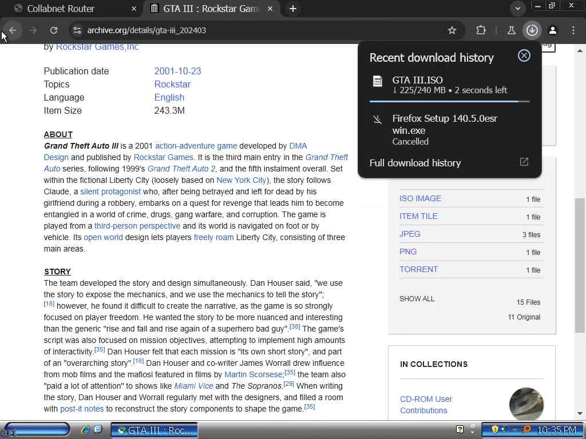Open the Extensions puzzle icon
Image resolution: width=586 pixels, height=439 pixels.
click(x=481, y=30)
